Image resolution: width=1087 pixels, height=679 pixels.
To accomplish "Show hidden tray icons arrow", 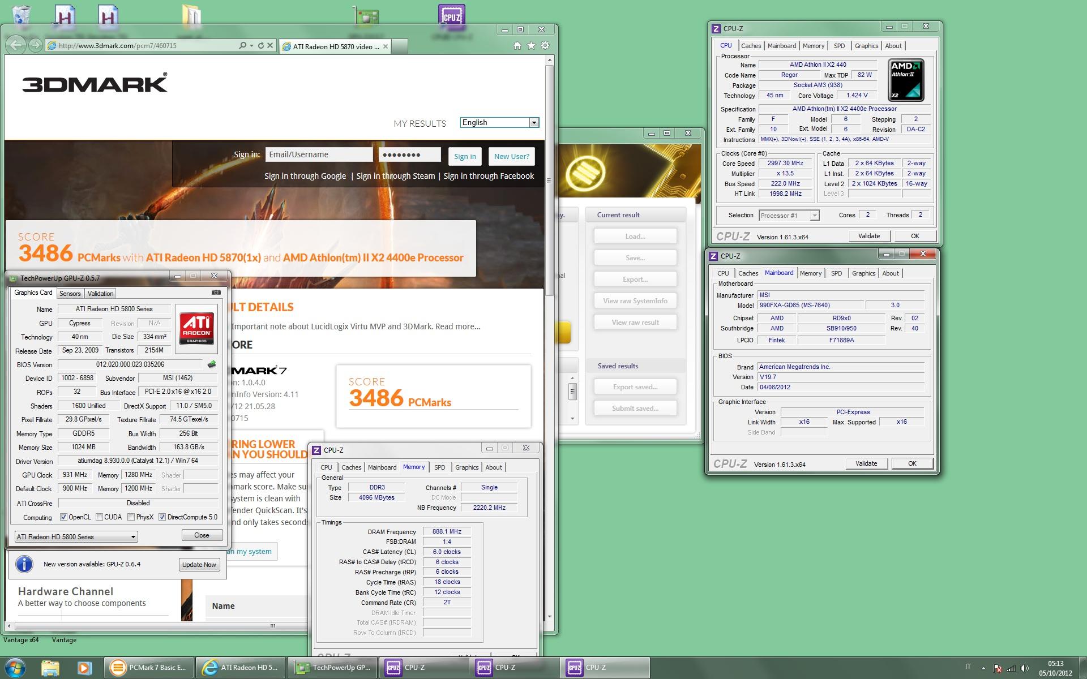I will coord(983,668).
